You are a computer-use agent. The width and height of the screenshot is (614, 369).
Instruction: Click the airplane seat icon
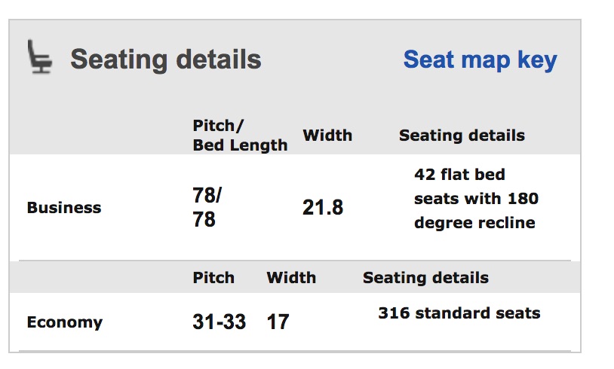(x=39, y=56)
